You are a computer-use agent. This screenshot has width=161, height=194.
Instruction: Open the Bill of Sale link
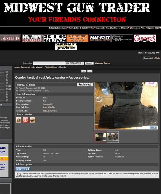(x=155, y=58)
